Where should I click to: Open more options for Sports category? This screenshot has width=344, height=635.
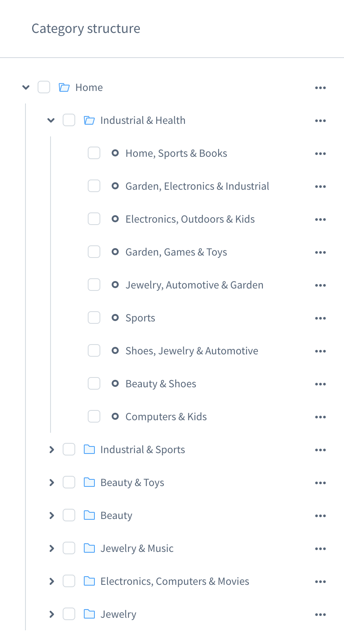[x=320, y=318]
